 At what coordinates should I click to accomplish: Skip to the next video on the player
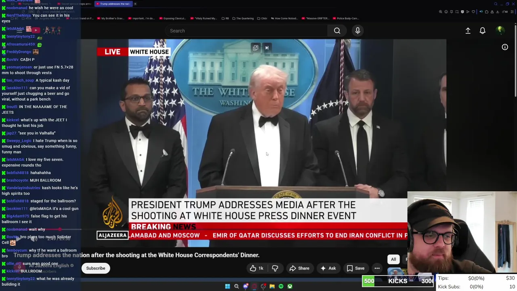point(267,48)
